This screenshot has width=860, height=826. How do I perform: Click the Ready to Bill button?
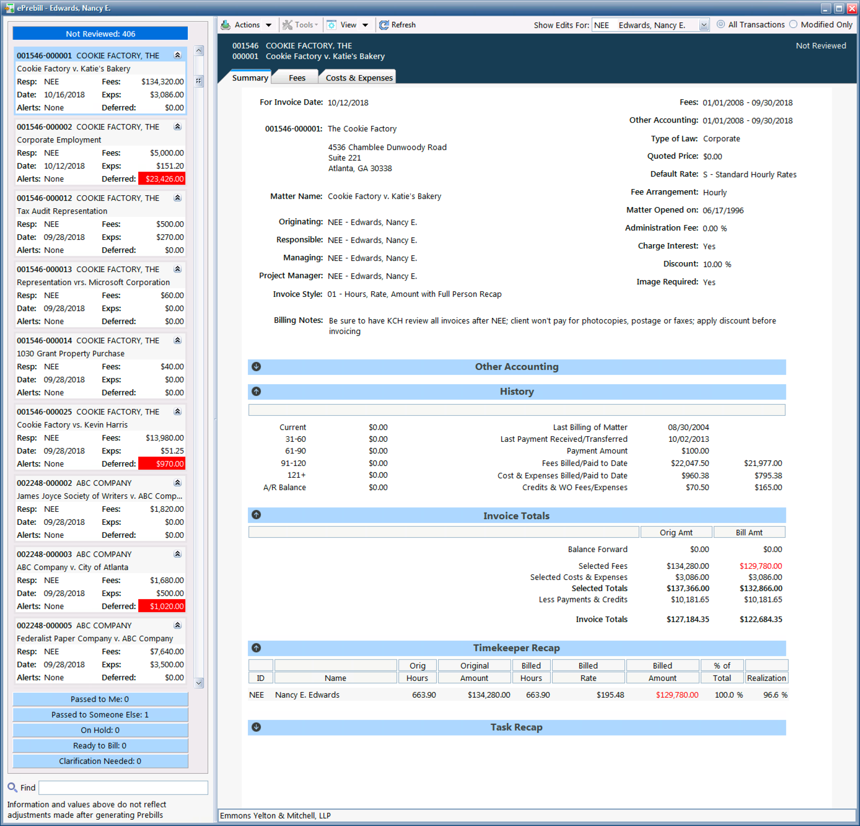pos(100,745)
